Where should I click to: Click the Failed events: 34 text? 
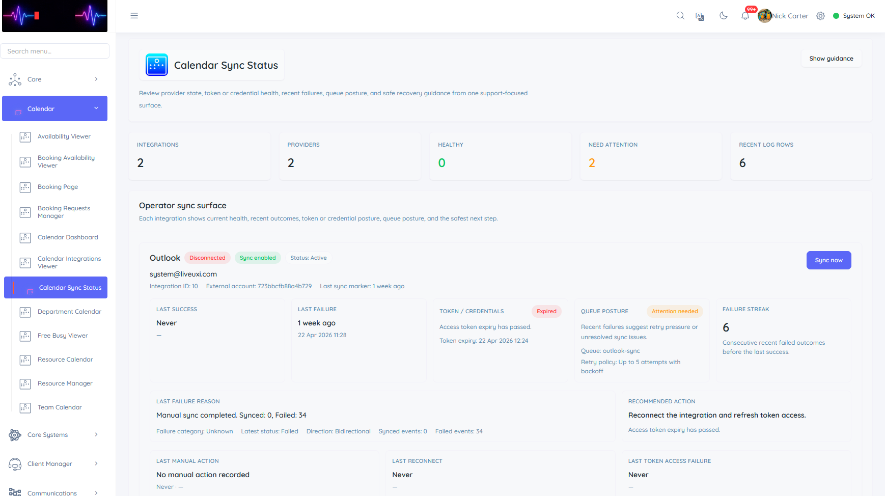coord(459,431)
